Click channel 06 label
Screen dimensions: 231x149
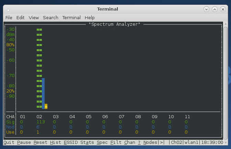click(x=105, y=117)
